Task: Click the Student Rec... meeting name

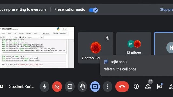Action: [x=22, y=86]
